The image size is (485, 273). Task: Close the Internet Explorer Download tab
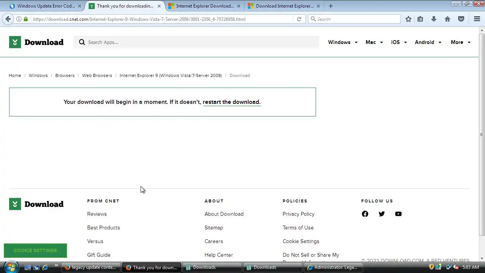tap(239, 6)
